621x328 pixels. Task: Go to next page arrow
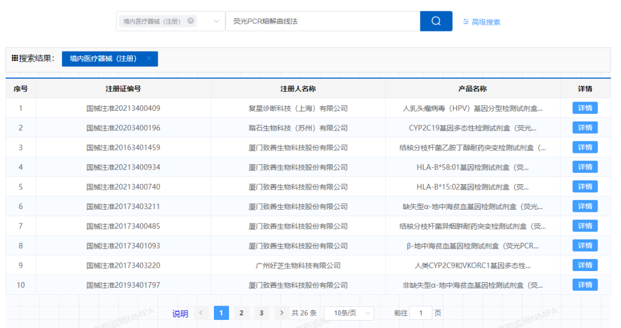coord(281,313)
